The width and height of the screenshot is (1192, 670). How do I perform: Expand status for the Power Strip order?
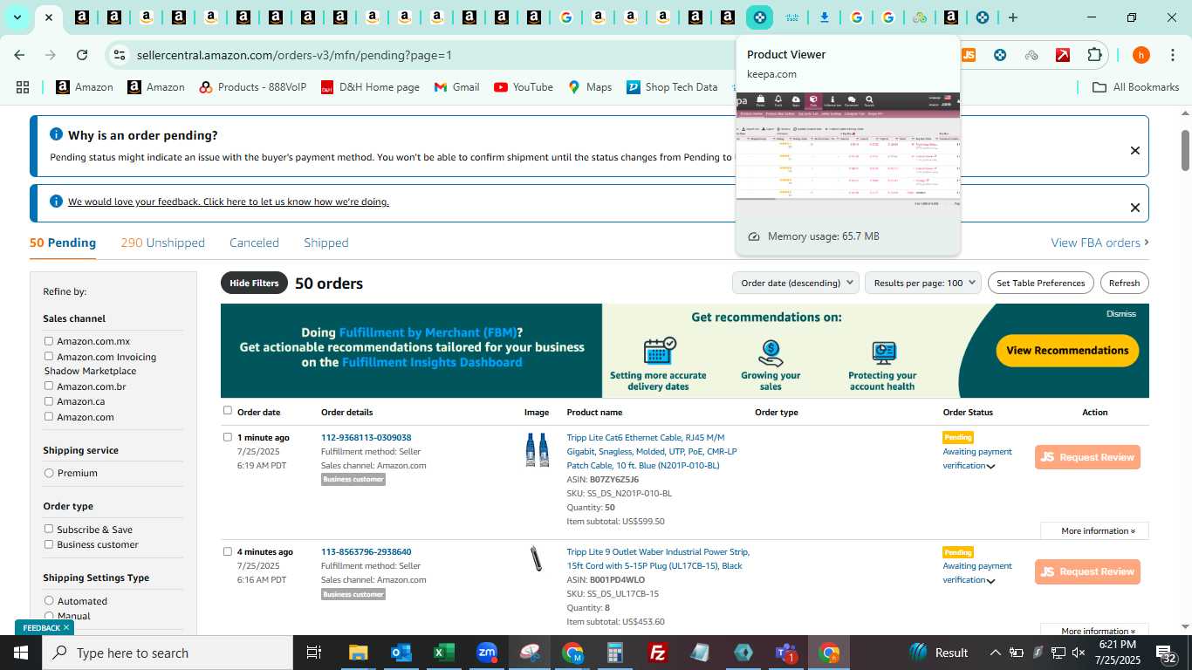[x=990, y=581]
